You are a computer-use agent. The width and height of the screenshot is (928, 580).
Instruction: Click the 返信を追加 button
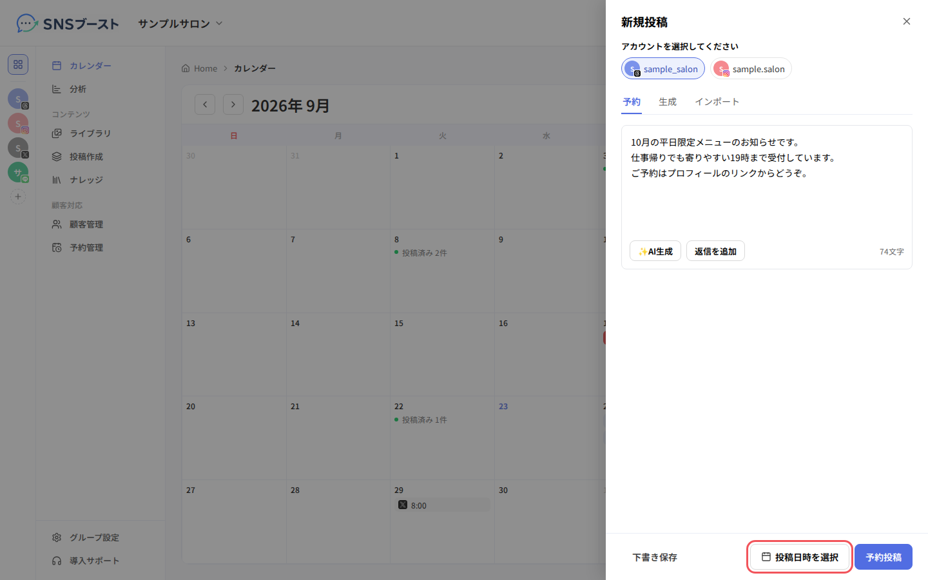[x=715, y=251]
